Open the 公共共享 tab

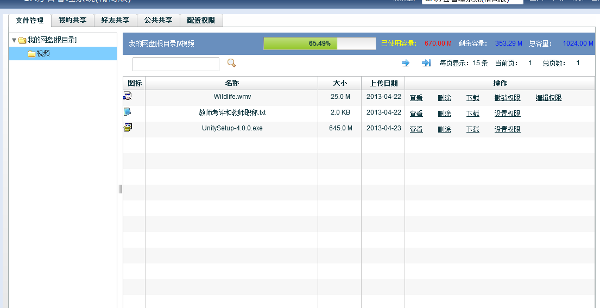pyautogui.click(x=158, y=20)
